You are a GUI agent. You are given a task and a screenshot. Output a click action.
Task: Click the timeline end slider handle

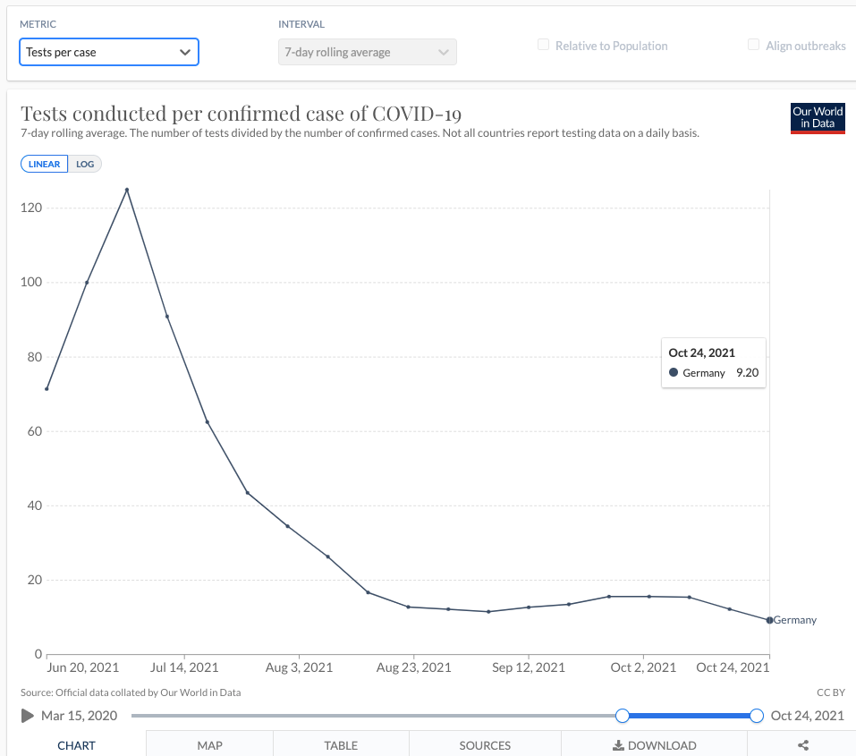pyautogui.click(x=757, y=716)
